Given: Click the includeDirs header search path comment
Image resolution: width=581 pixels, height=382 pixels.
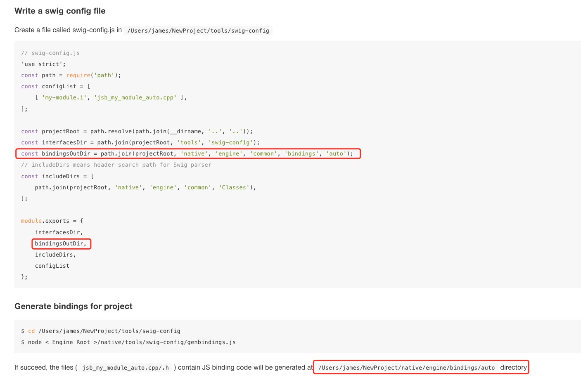Looking at the screenshot, I should coord(116,165).
